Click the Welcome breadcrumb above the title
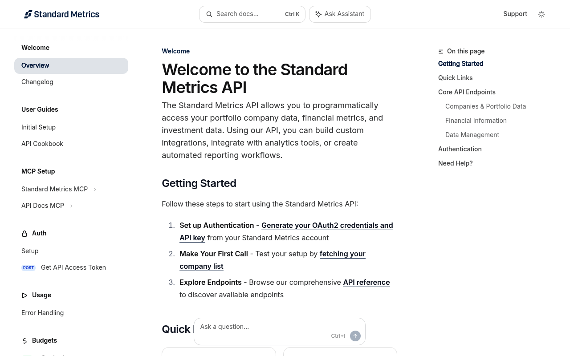This screenshot has height=356, width=570. (x=176, y=51)
